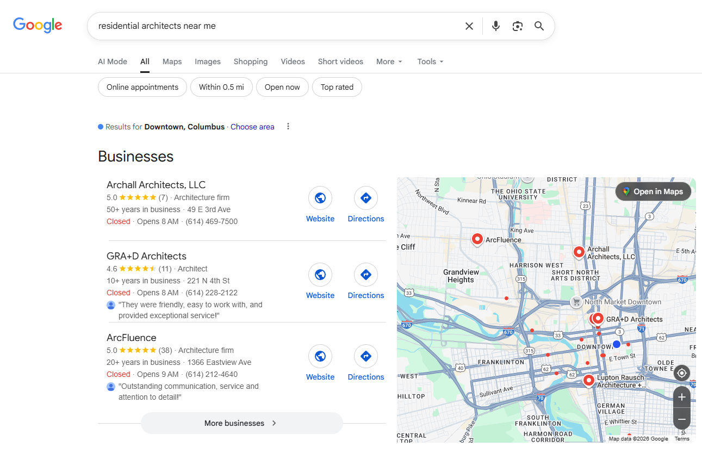This screenshot has width=702, height=459.
Task: Open the Archall Architects website globe icon
Action: coord(320,199)
